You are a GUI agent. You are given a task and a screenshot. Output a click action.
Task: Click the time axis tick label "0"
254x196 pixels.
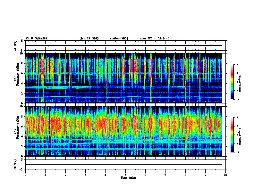[25, 175]
